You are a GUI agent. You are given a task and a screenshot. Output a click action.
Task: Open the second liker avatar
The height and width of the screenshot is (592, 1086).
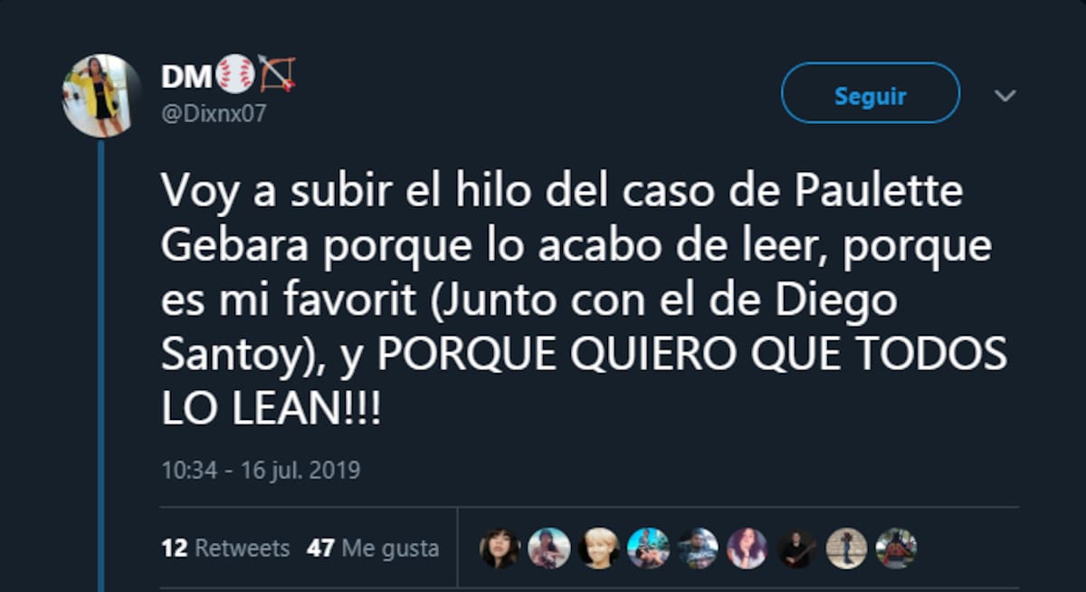click(549, 549)
